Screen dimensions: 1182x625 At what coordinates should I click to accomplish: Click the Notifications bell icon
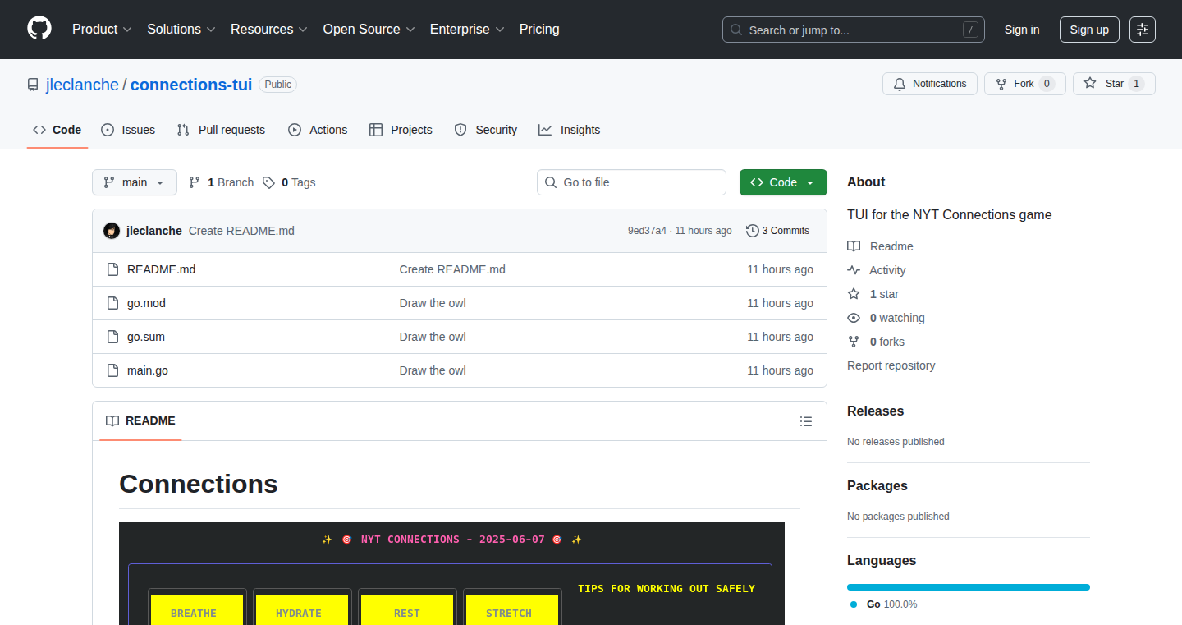[x=900, y=84]
